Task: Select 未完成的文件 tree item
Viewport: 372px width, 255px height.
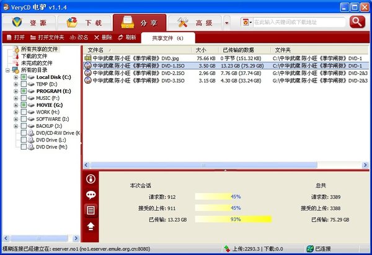Action: 37,63
